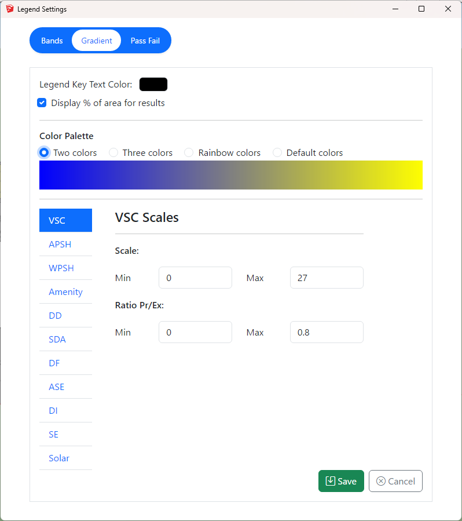This screenshot has height=521, width=462.
Task: Pick the Default colors palette option
Action: 277,153
